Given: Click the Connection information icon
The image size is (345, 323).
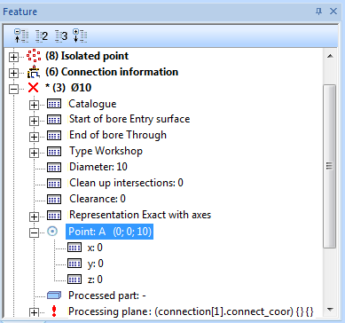Looking at the screenshot, I should [x=34, y=72].
